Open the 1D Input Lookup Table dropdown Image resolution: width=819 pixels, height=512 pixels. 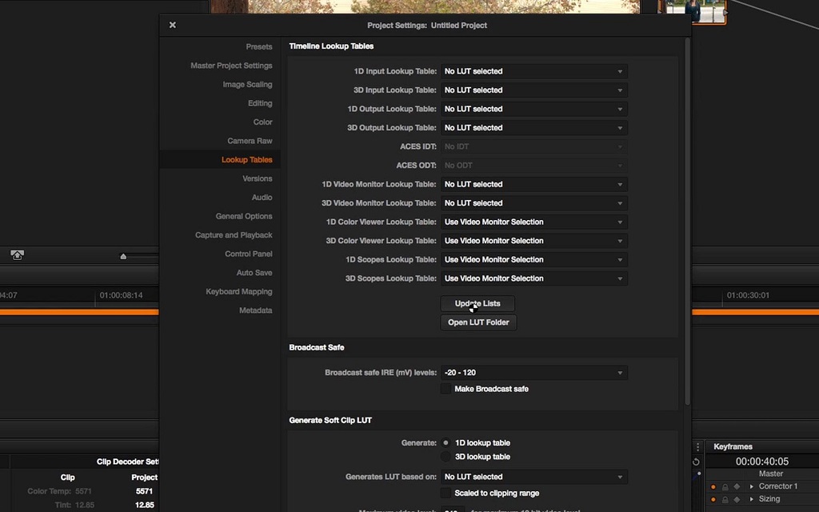click(533, 71)
